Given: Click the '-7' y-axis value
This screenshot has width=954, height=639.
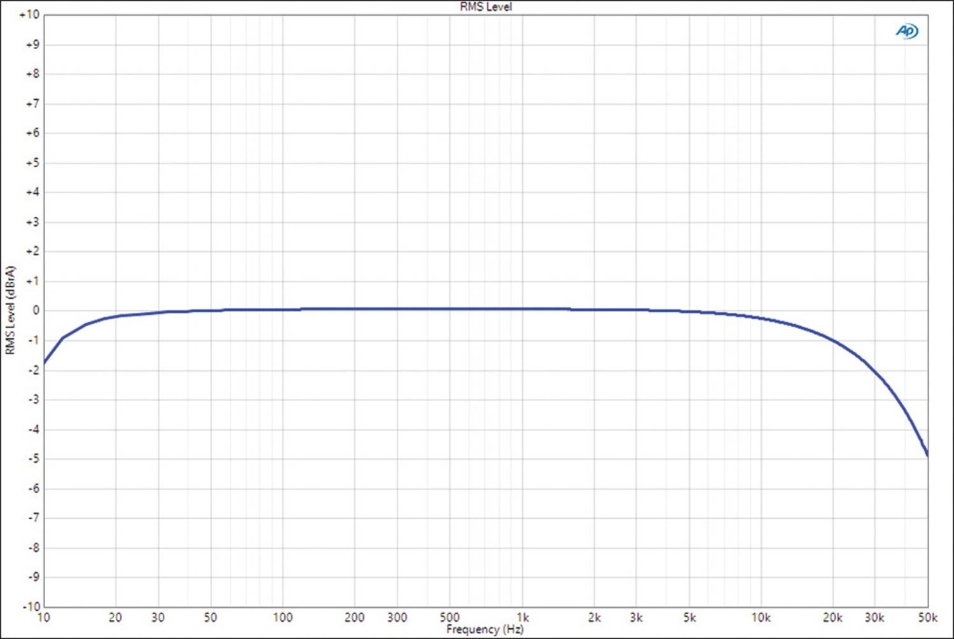Looking at the screenshot, I should point(33,518).
